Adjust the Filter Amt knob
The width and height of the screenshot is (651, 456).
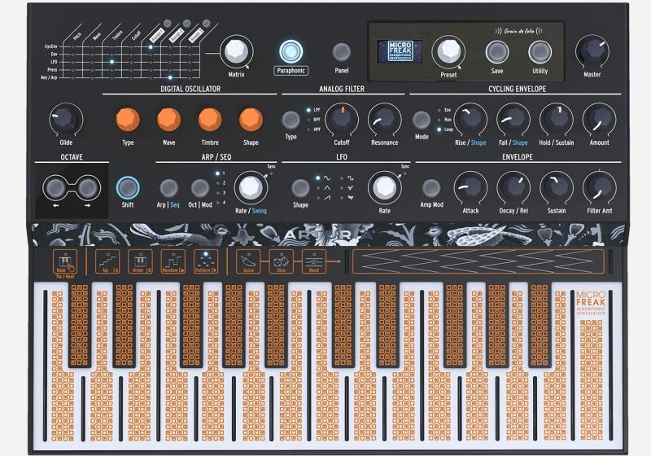click(599, 188)
